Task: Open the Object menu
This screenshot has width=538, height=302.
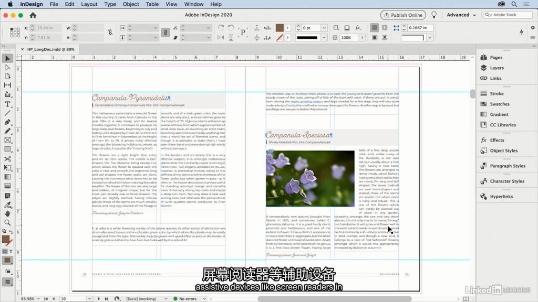Action: [131, 4]
